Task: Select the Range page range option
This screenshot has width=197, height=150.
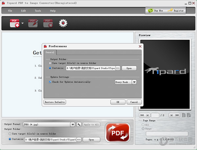Action: point(143,129)
